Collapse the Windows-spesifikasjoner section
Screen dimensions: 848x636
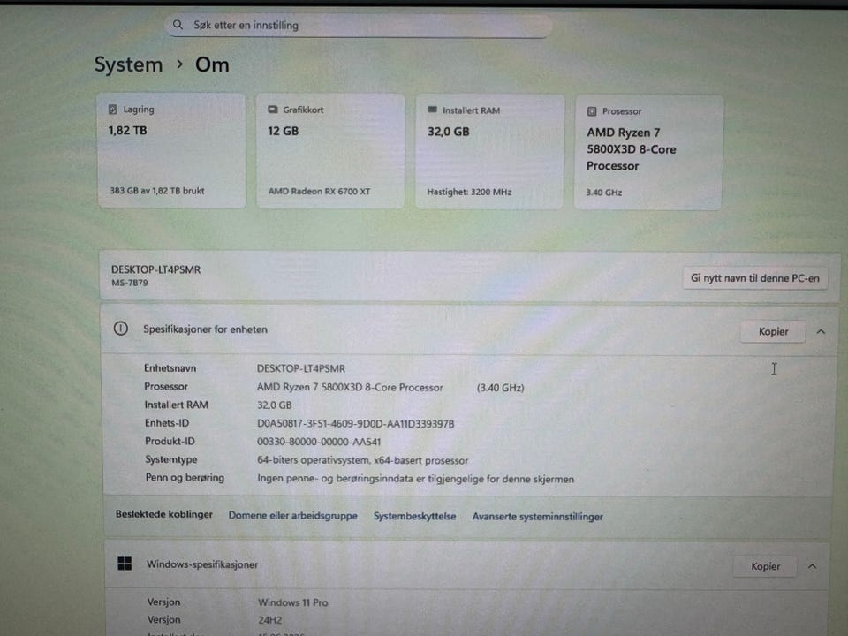click(812, 566)
